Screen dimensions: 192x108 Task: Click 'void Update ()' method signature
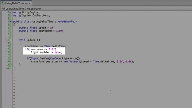[x=29, y=40]
